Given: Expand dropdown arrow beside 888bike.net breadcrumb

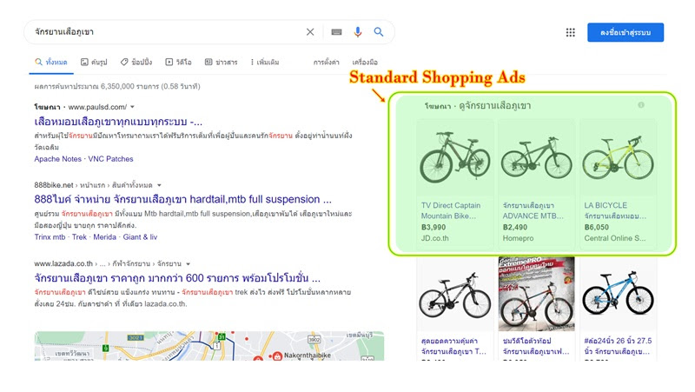Looking at the screenshot, I should [x=158, y=185].
